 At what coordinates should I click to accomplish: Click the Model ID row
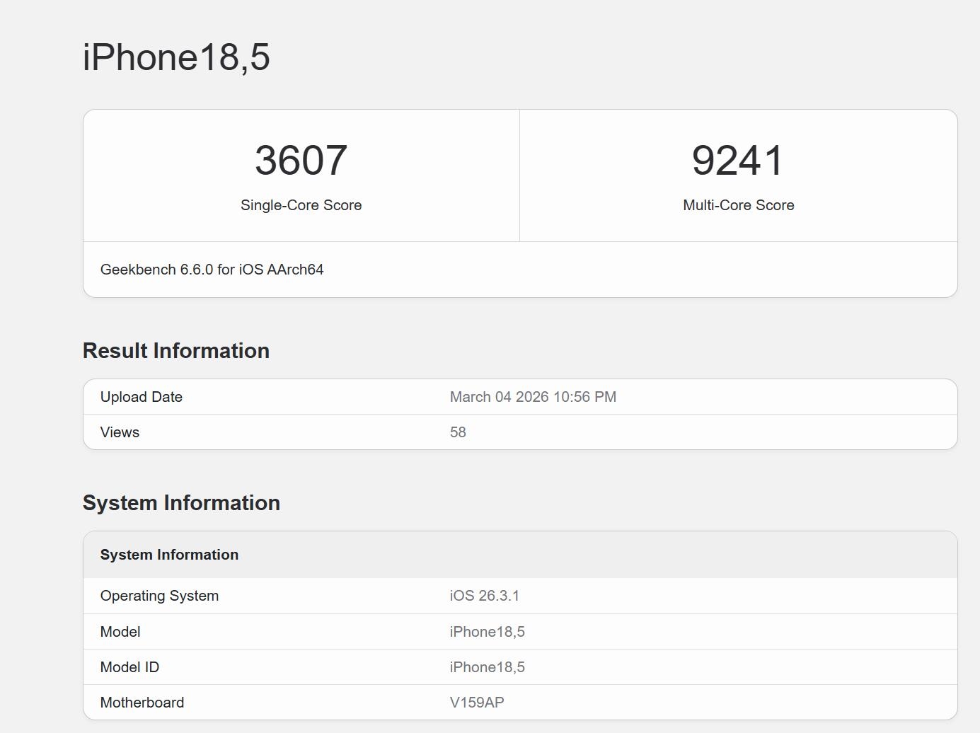pyautogui.click(x=283, y=666)
